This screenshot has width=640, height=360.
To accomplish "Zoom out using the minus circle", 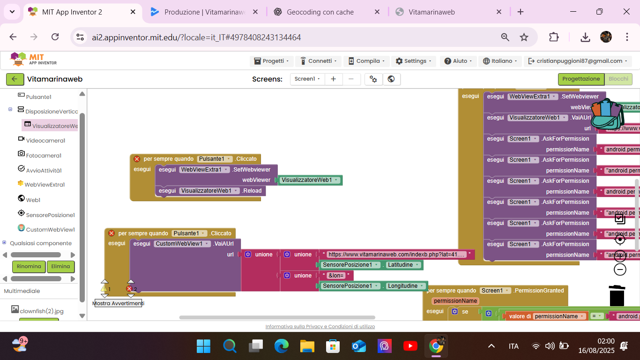I will click(620, 270).
